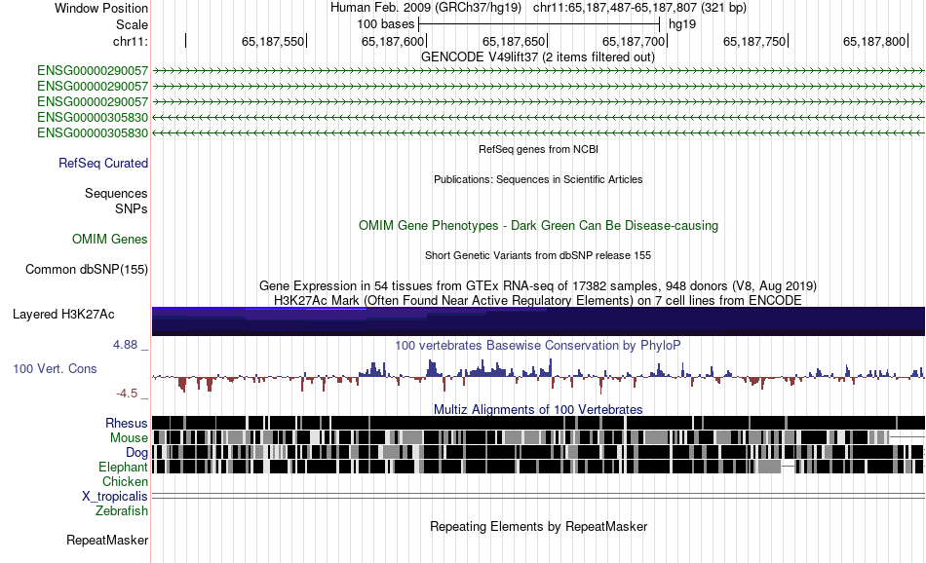Click the 100 bases scale bar
The height and width of the screenshot is (563, 926).
coord(539,24)
